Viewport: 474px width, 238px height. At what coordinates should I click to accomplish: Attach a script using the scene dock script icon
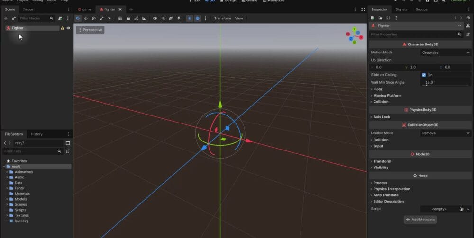(60, 18)
